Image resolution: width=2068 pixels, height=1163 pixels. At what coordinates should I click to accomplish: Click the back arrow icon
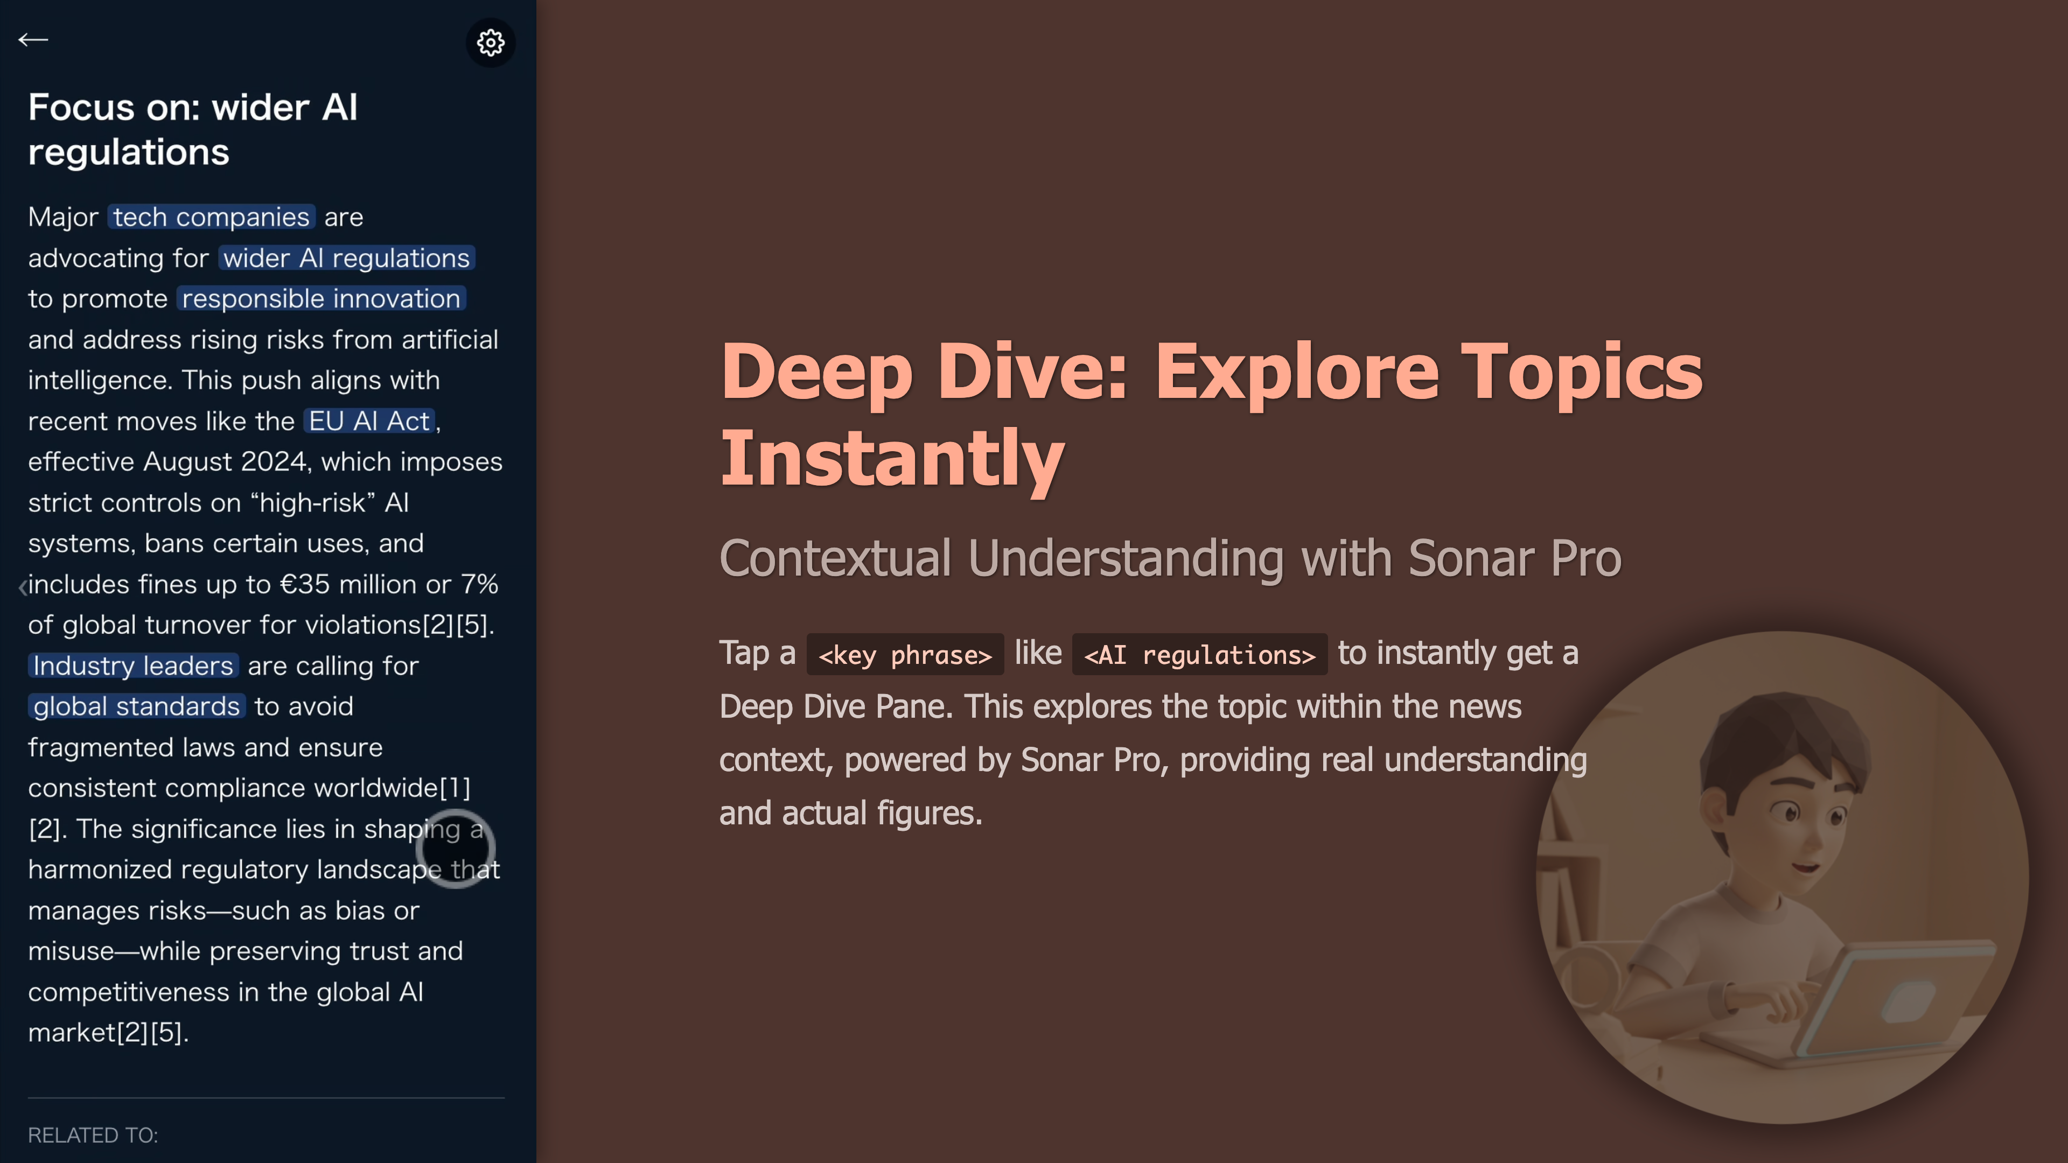(33, 39)
